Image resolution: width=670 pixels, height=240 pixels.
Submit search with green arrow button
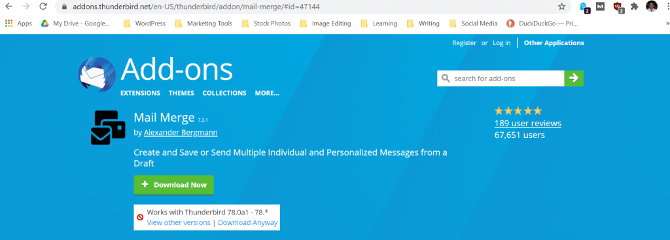click(x=574, y=78)
